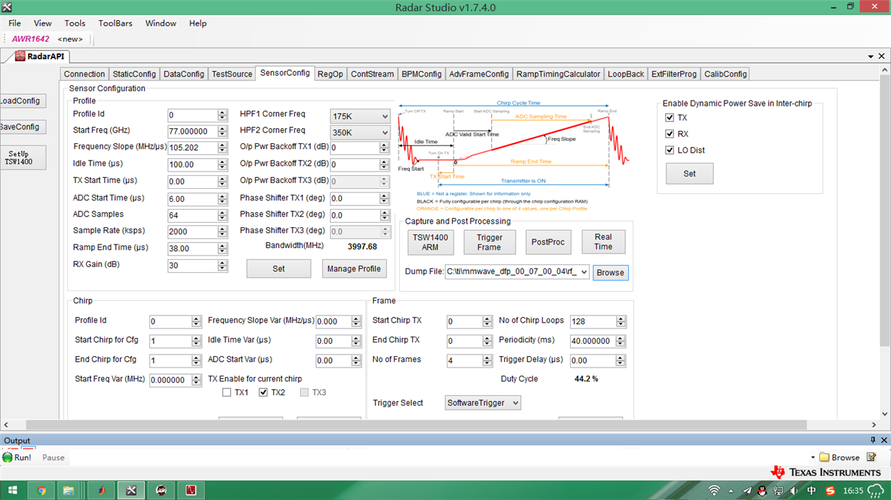The height and width of the screenshot is (500, 891).
Task: Click the Trigger Frame button
Action: (x=489, y=242)
